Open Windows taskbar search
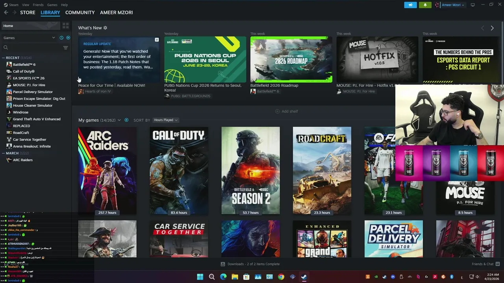 point(211,277)
